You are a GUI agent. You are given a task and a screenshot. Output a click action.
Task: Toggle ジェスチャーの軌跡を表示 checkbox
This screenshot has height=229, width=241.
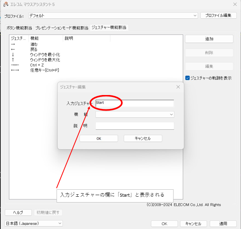(x=187, y=78)
